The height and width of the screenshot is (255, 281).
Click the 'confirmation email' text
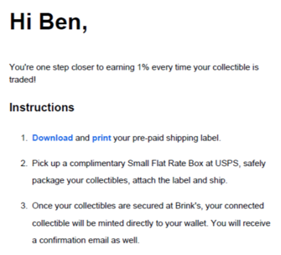click(x=74, y=240)
